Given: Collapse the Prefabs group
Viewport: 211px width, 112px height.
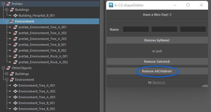Looking at the screenshot, I should (3, 4).
